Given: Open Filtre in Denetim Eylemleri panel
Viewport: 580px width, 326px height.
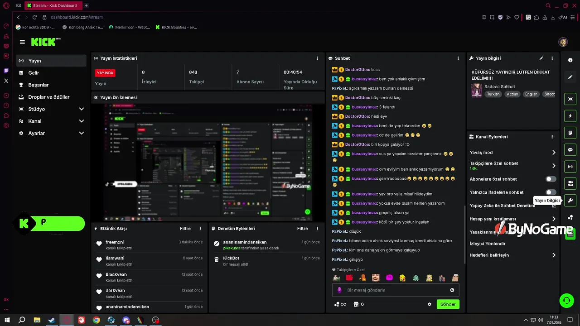Looking at the screenshot, I should click(302, 229).
